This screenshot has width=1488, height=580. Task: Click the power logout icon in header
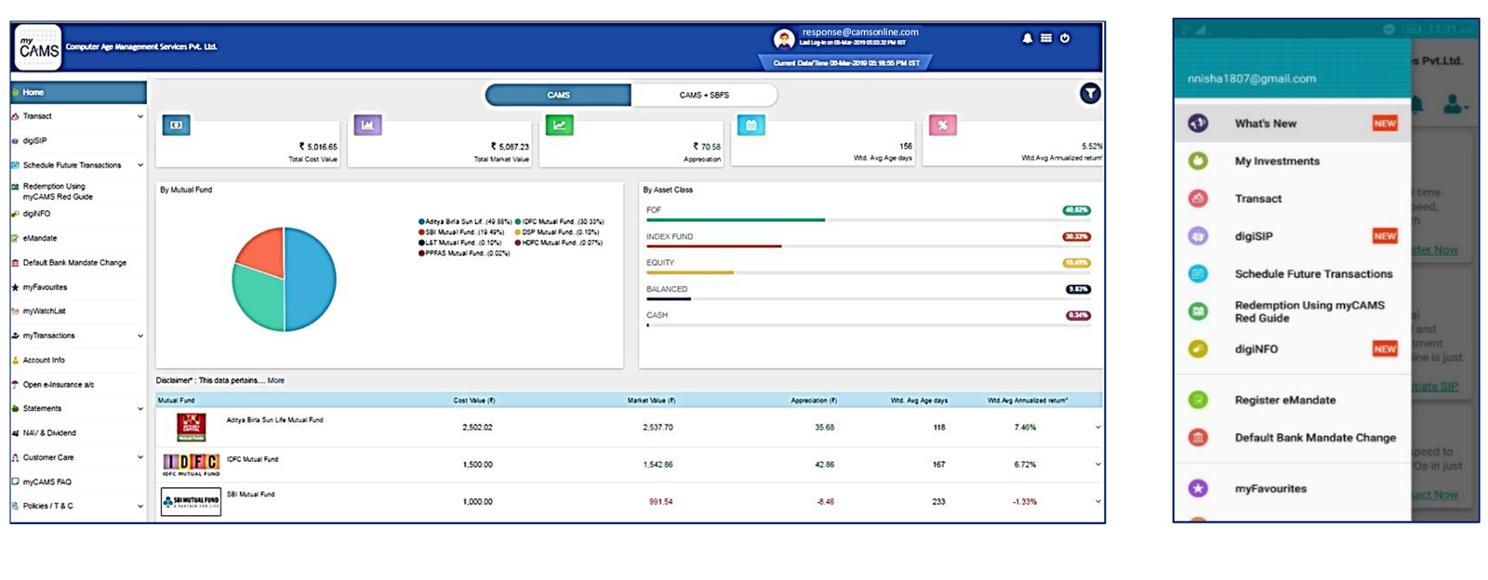click(1065, 39)
